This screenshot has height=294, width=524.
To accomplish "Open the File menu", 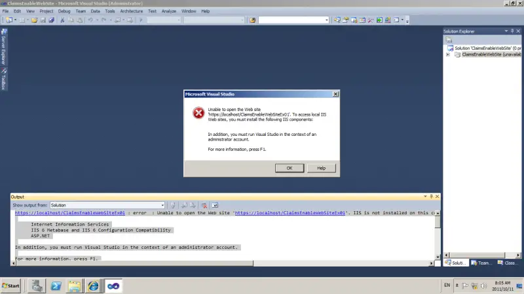I will click(6, 11).
